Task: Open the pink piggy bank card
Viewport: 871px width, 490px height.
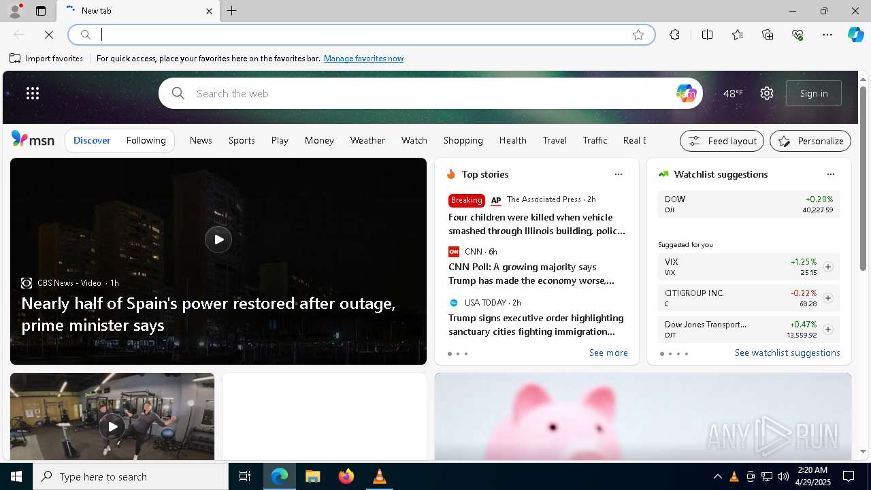Action: [x=643, y=416]
